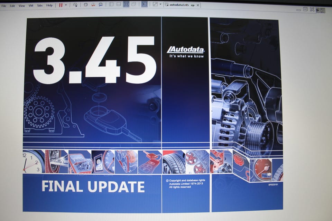Revert to previous snapshot icon

tap(93, 4)
